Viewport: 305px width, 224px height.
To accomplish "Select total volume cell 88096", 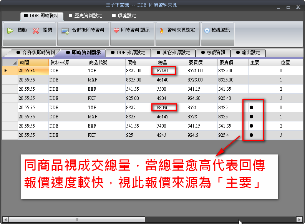I will point(172,108).
